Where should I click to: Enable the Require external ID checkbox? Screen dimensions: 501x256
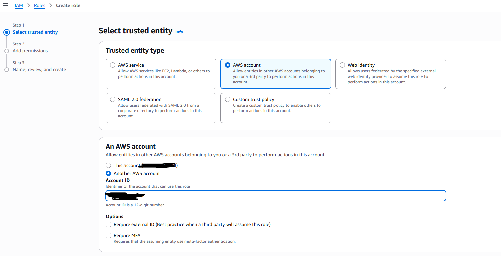point(108,224)
